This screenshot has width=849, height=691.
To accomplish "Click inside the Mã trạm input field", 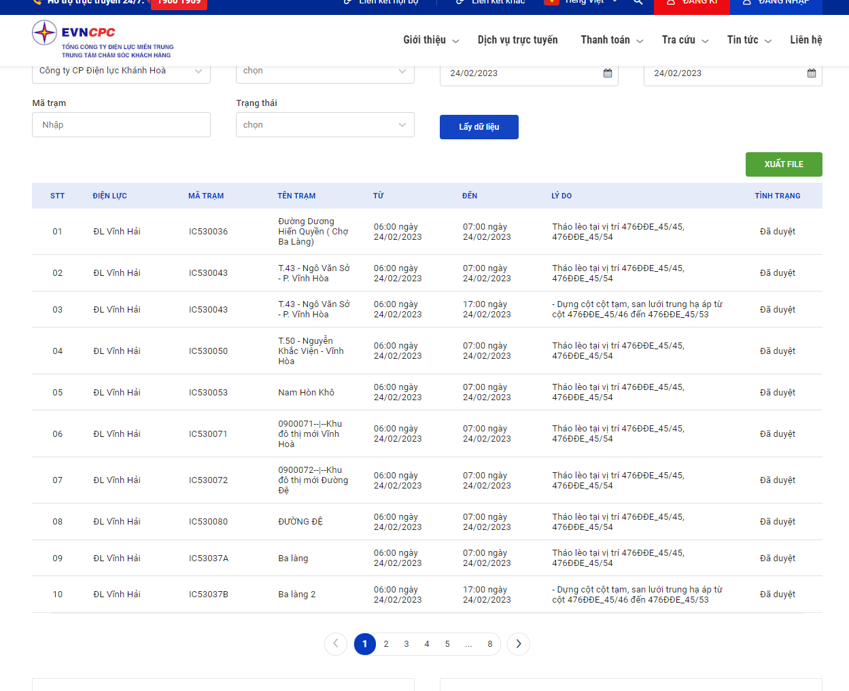I will click(121, 125).
